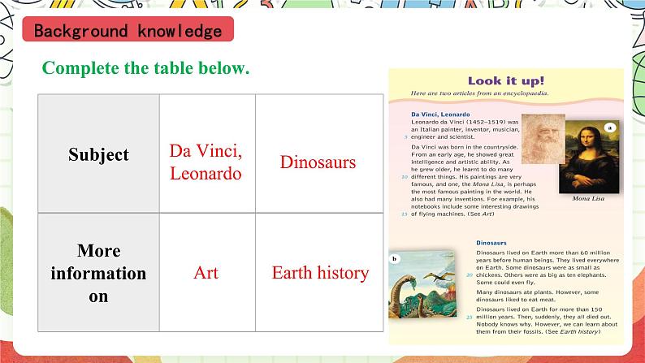The image size is (645, 363).
Task: Select the 'Complete the table below.' heading
Action: coord(145,68)
